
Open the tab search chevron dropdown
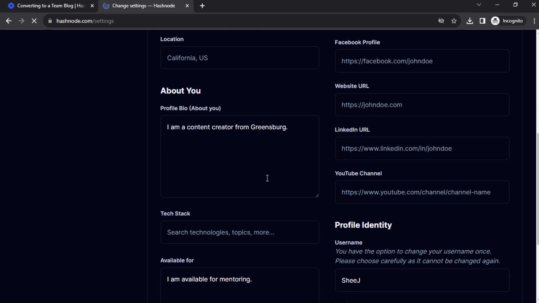click(x=479, y=5)
